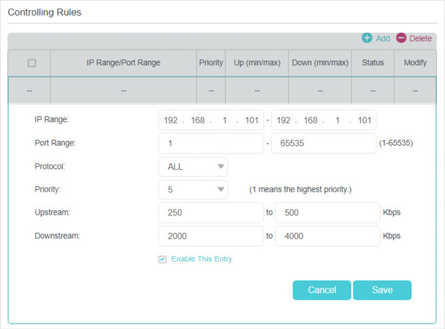This screenshot has height=329, width=445.
Task: Click the Cancel button
Action: pyautogui.click(x=322, y=290)
